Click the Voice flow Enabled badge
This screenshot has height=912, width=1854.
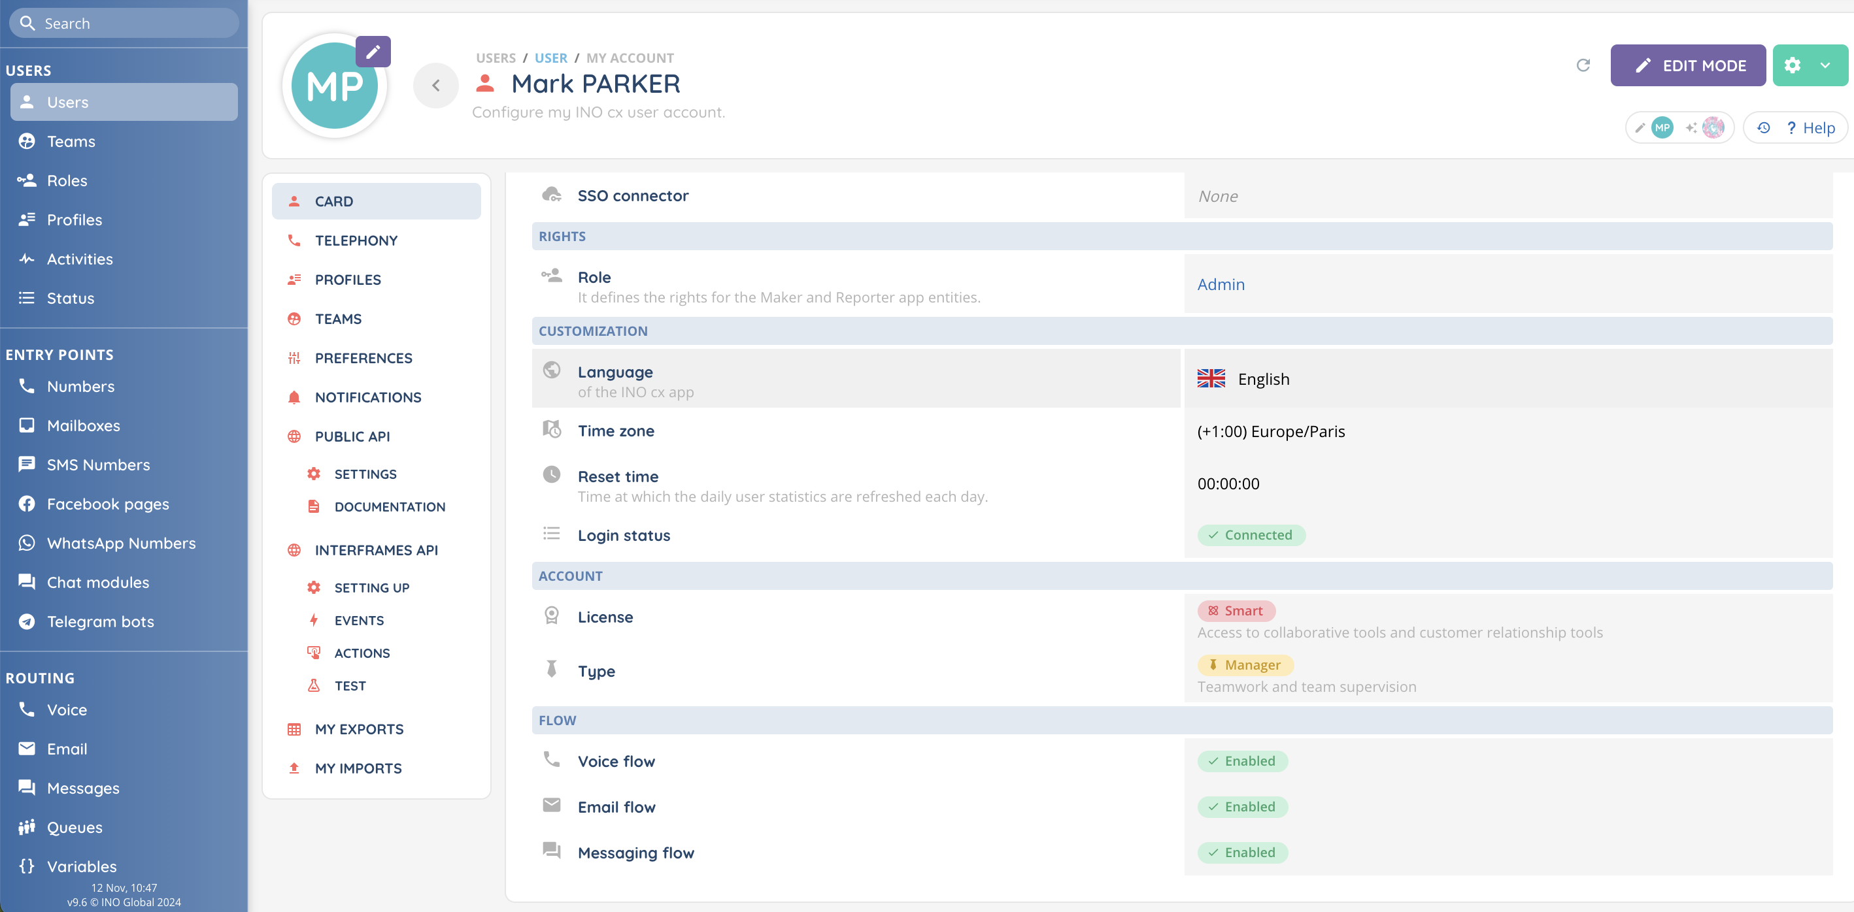coord(1242,761)
